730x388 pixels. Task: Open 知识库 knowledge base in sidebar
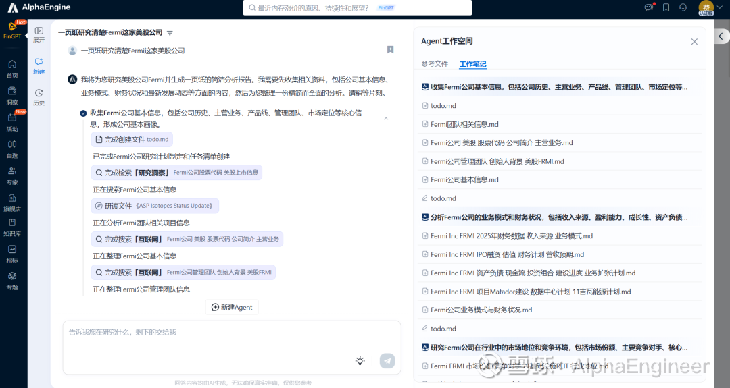click(x=13, y=227)
